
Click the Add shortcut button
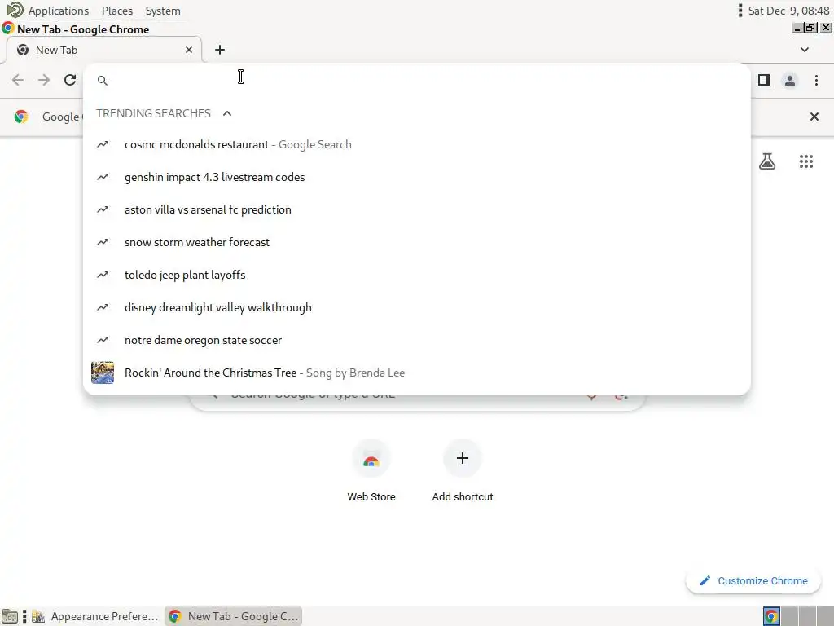pyautogui.click(x=463, y=470)
